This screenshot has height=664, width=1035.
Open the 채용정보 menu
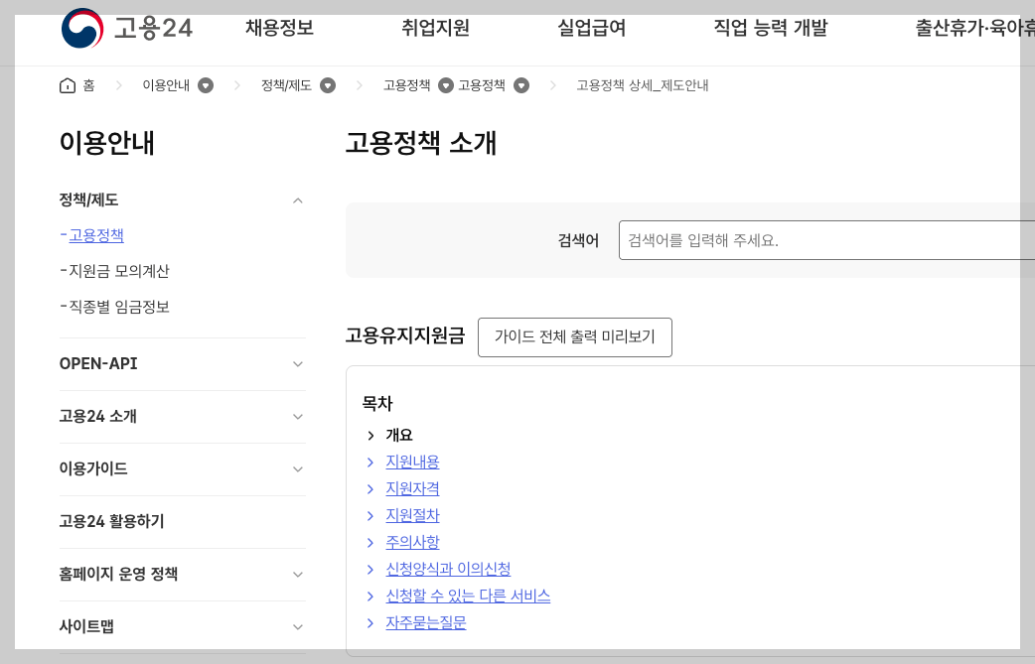click(x=281, y=29)
